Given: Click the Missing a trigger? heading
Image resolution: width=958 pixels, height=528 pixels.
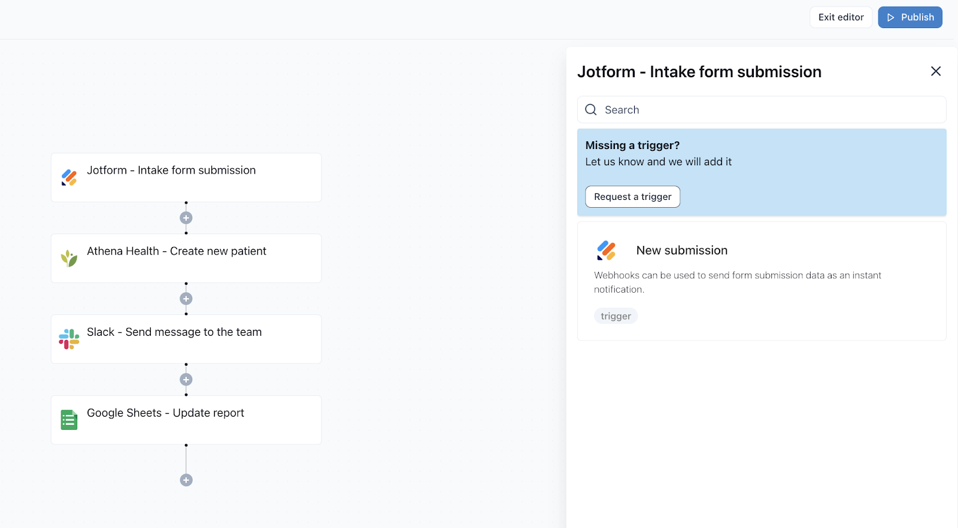Looking at the screenshot, I should [x=632, y=145].
